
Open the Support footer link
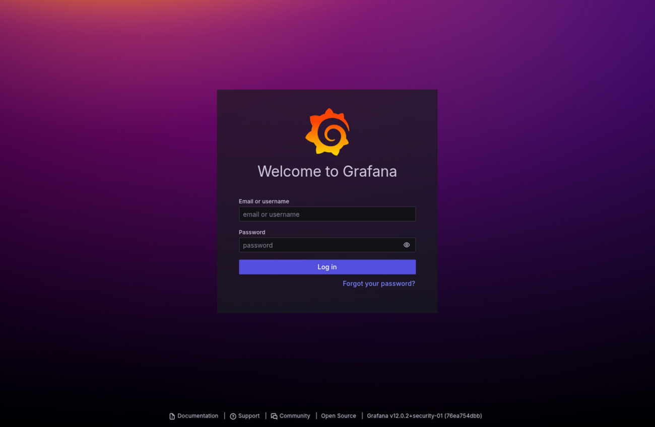tap(249, 416)
